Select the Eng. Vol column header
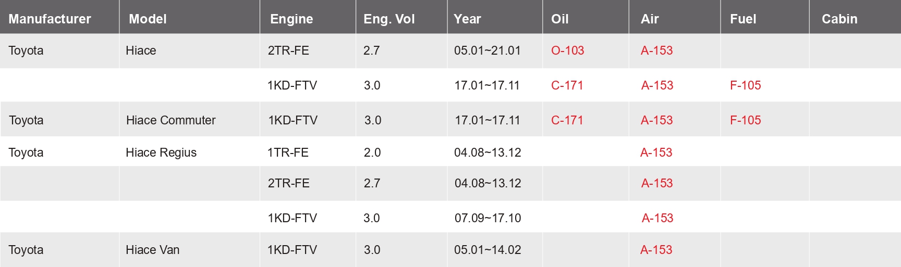The image size is (901, 267). (389, 19)
